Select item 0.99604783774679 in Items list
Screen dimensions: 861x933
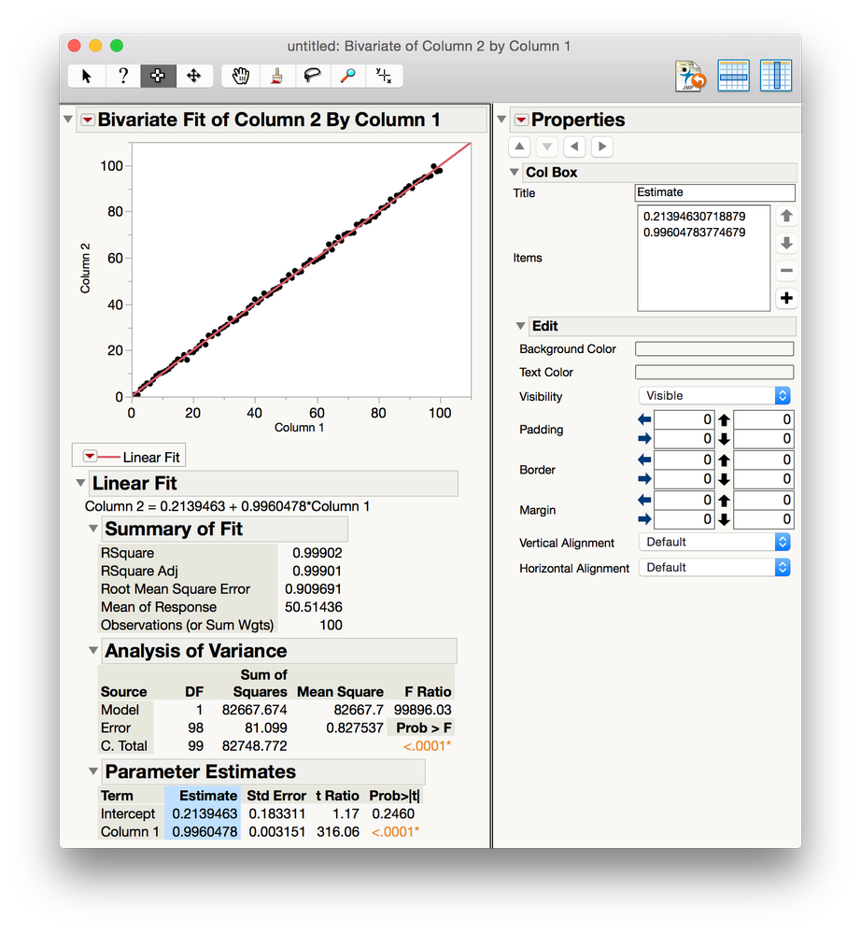point(695,233)
